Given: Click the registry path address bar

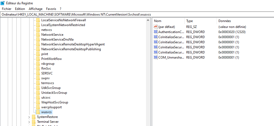Looking at the screenshot, I should point(137,15).
